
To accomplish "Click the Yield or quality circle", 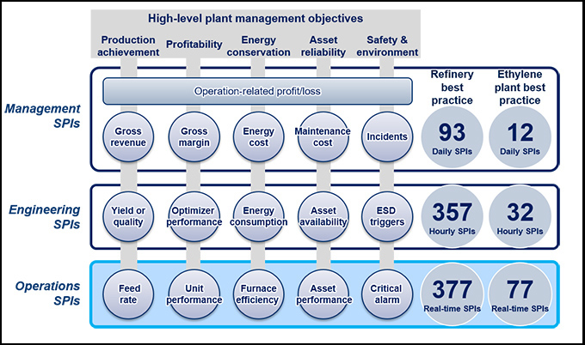I will point(129,218).
